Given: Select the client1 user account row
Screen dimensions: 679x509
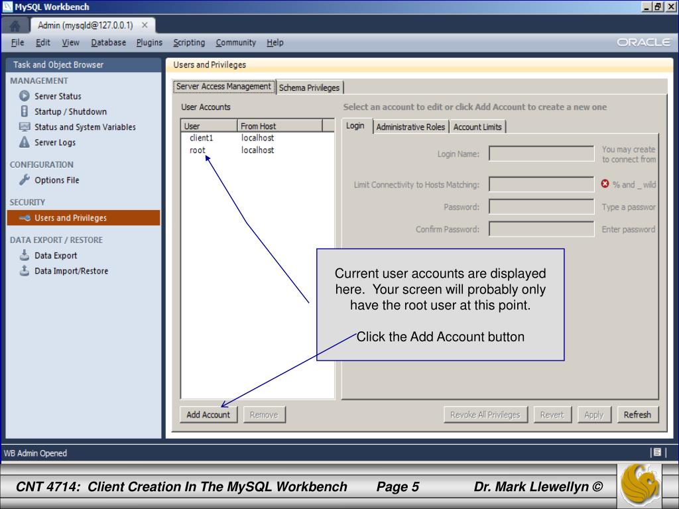Looking at the screenshot, I should click(x=257, y=138).
